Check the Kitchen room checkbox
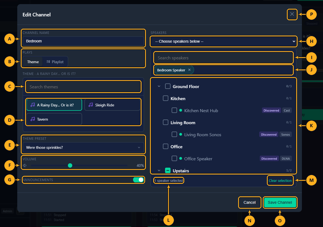Image resolution: width=323 pixels, height=227 pixels. point(166,98)
